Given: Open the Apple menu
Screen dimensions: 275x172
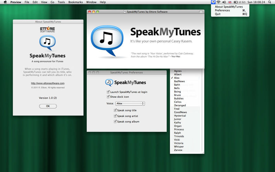Looking at the screenshot, I should (x=5, y=2).
